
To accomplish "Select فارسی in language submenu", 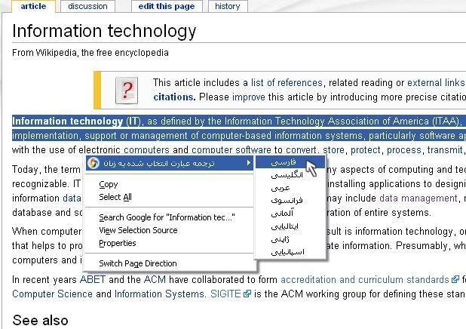I will coord(290,162).
